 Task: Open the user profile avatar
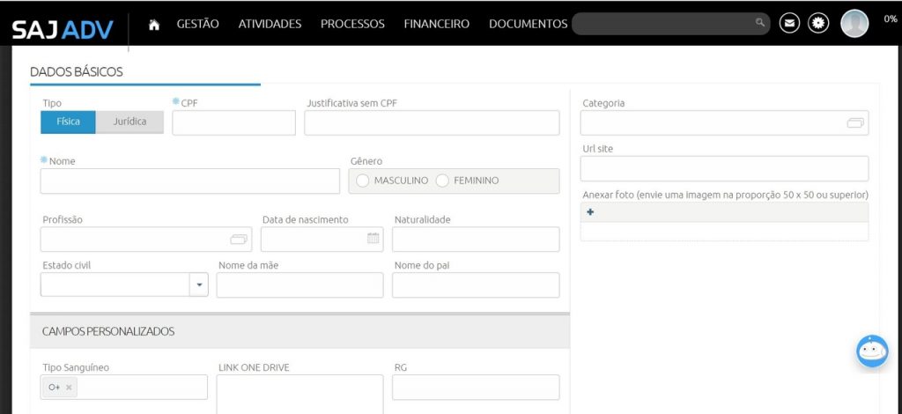[x=854, y=24]
